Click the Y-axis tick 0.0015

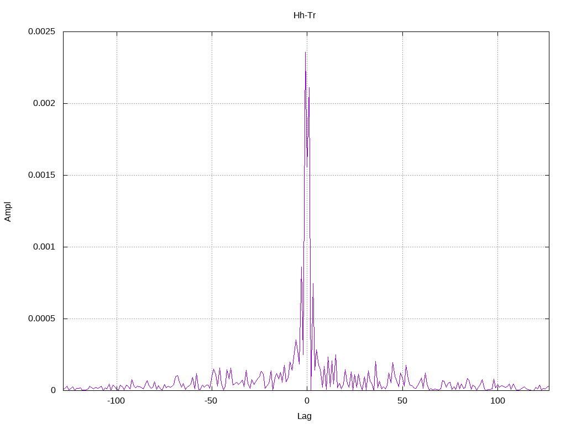(x=42, y=175)
